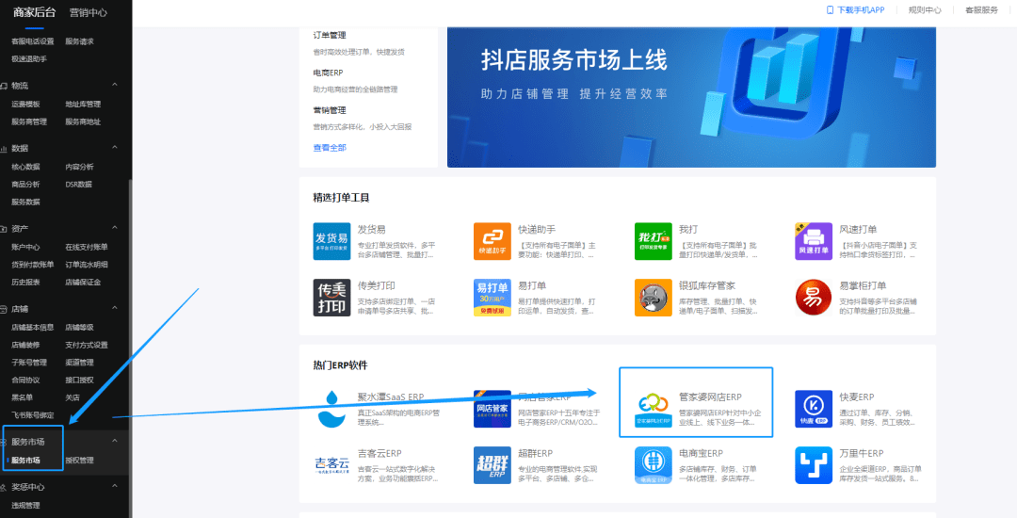
Task: Collapse the 数据 section chevron
Action: tap(115, 148)
